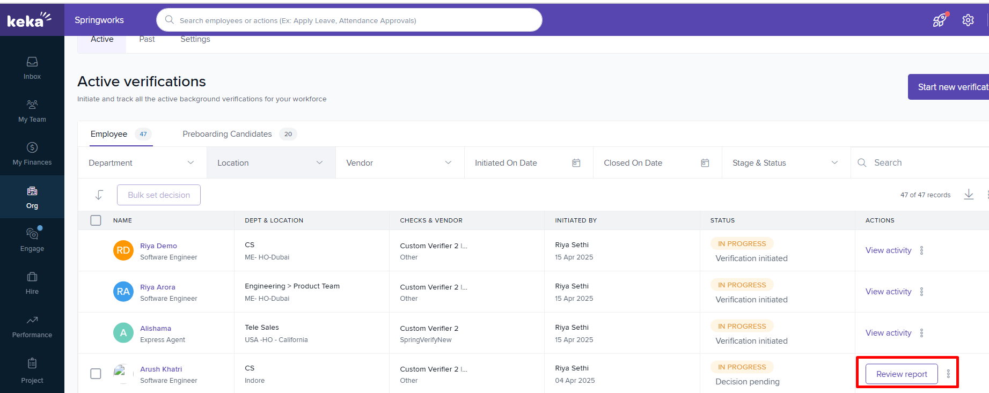989x393 pixels.
Task: Download records using the download icon
Action: pos(969,195)
